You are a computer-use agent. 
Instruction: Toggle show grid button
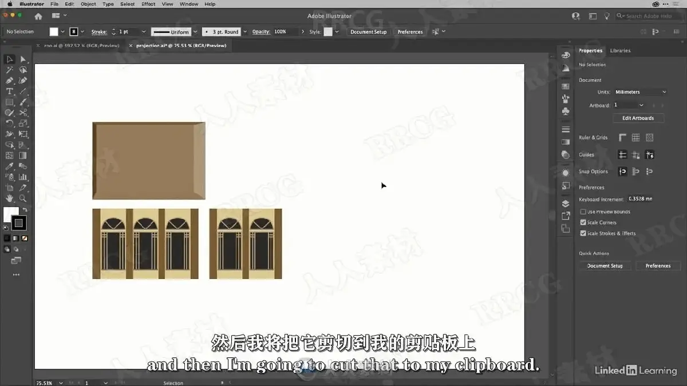tap(636, 138)
